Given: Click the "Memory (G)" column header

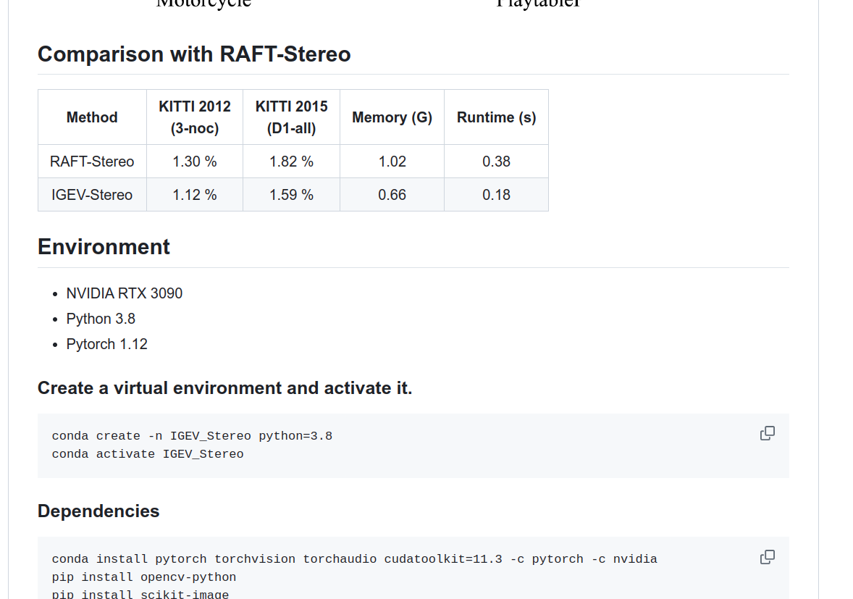Looking at the screenshot, I should click(392, 117).
